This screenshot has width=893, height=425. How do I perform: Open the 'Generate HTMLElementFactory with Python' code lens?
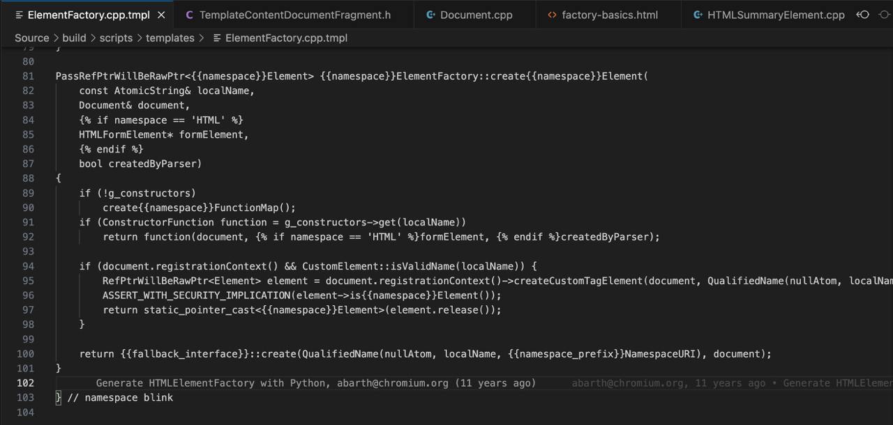(315, 382)
